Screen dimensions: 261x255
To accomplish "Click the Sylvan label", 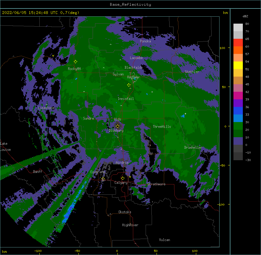I will (x=118, y=74).
